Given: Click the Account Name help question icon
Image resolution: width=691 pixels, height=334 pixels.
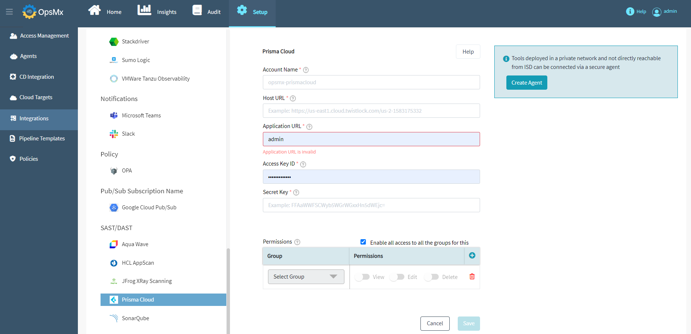Looking at the screenshot, I should [306, 70].
